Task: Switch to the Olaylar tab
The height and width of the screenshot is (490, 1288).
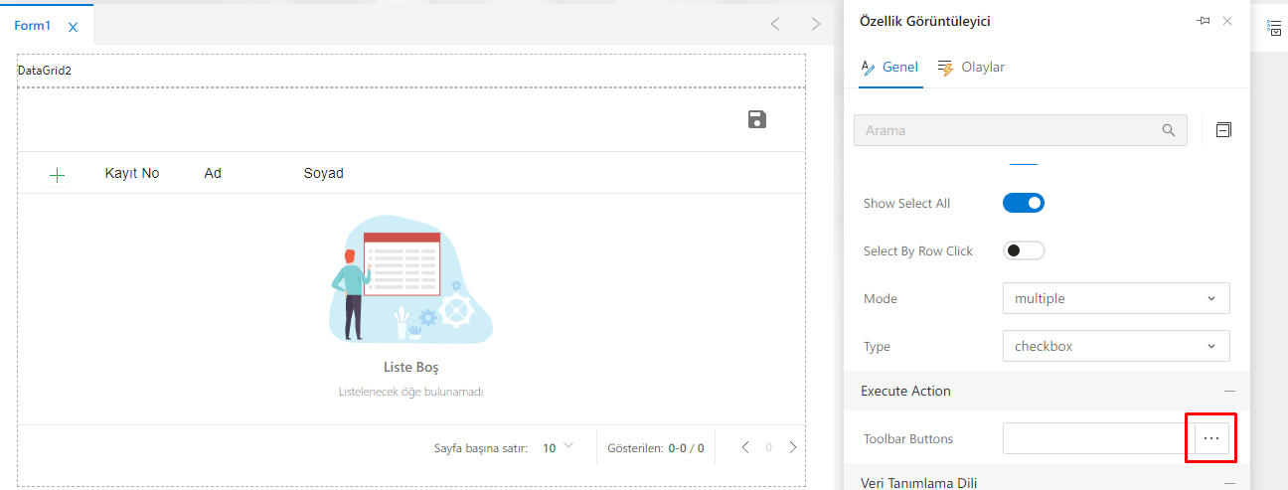Action: [971, 68]
